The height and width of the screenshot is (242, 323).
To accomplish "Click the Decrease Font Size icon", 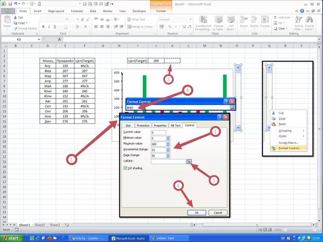I will (x=88, y=20).
